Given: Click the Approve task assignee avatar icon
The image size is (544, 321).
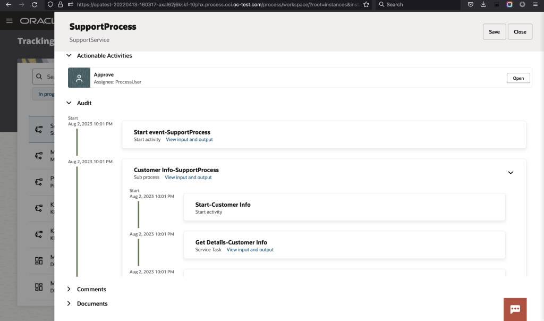Looking at the screenshot, I should point(78,78).
